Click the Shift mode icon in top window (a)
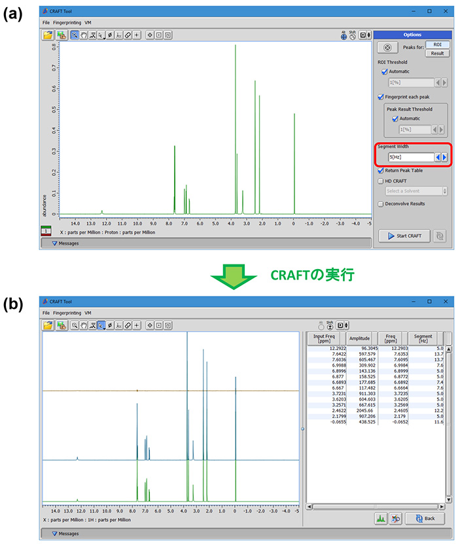Viewport: 458px width, 544px height. (353, 35)
